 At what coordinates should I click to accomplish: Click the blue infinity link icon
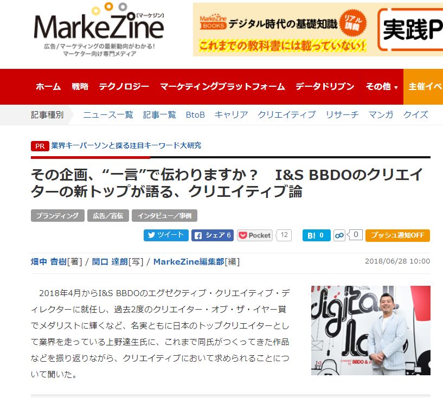[339, 235]
